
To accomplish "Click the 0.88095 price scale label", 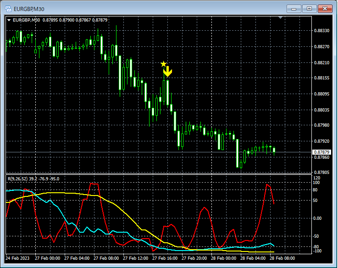I will coord(321,94).
